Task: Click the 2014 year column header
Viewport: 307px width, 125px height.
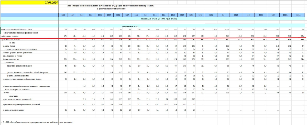Action: pos(191,15)
